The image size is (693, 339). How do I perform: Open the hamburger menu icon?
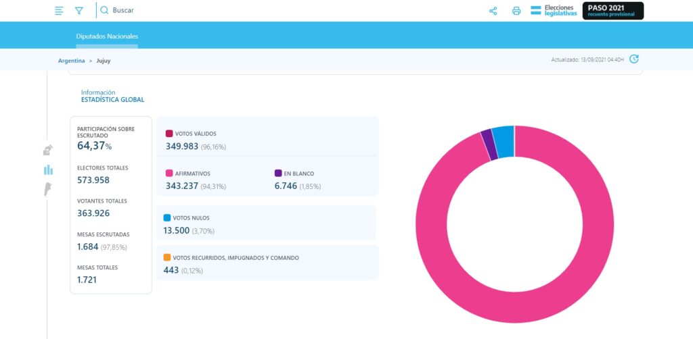[x=59, y=11]
